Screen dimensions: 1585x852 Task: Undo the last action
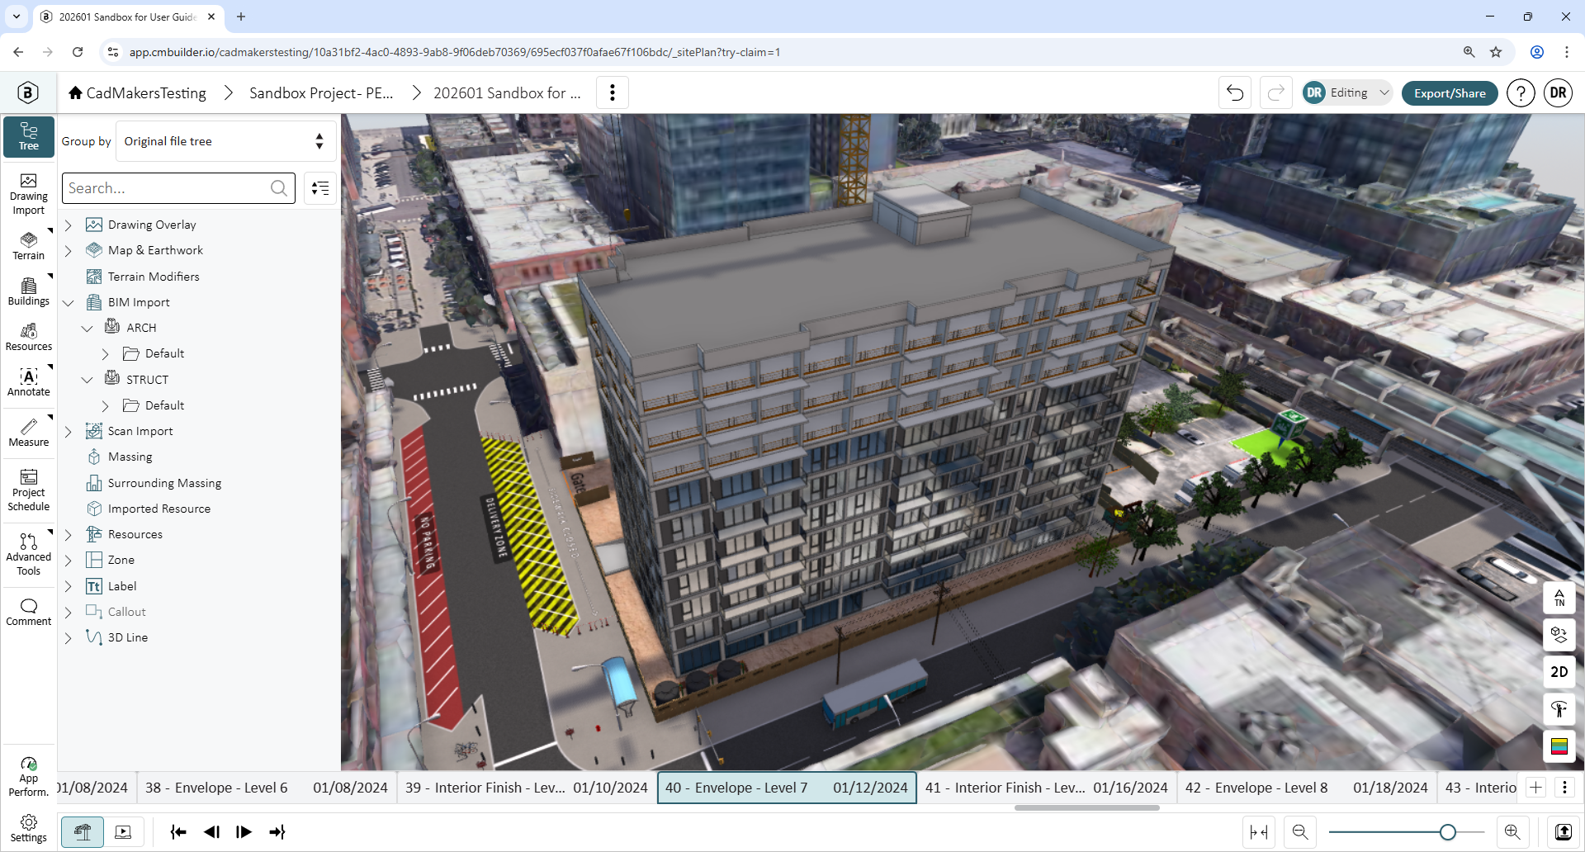click(x=1235, y=92)
